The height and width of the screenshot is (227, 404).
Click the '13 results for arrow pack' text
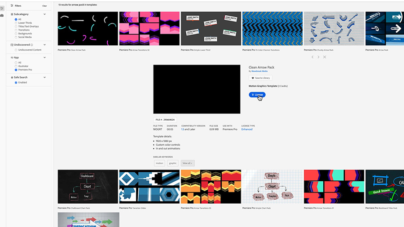pyautogui.click(x=78, y=5)
